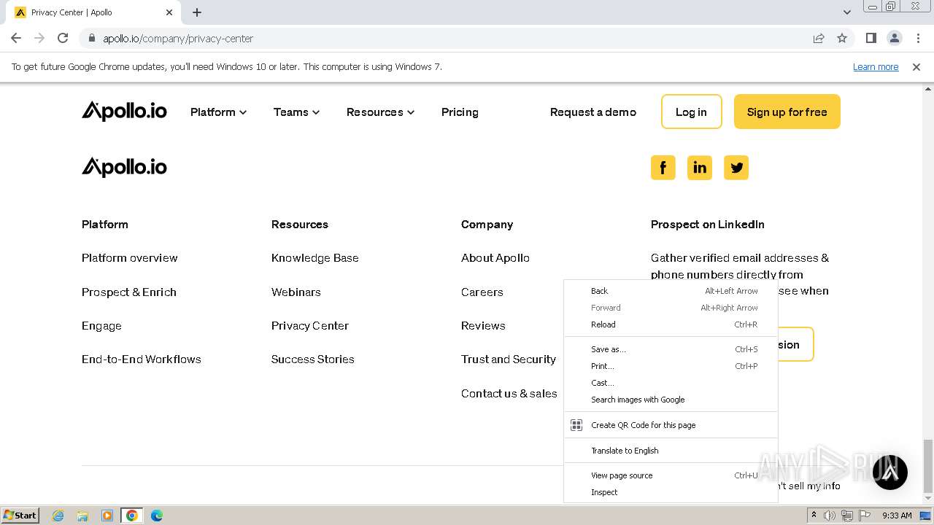Choose Save as... in context menu
934x525 pixels.
[671, 349]
